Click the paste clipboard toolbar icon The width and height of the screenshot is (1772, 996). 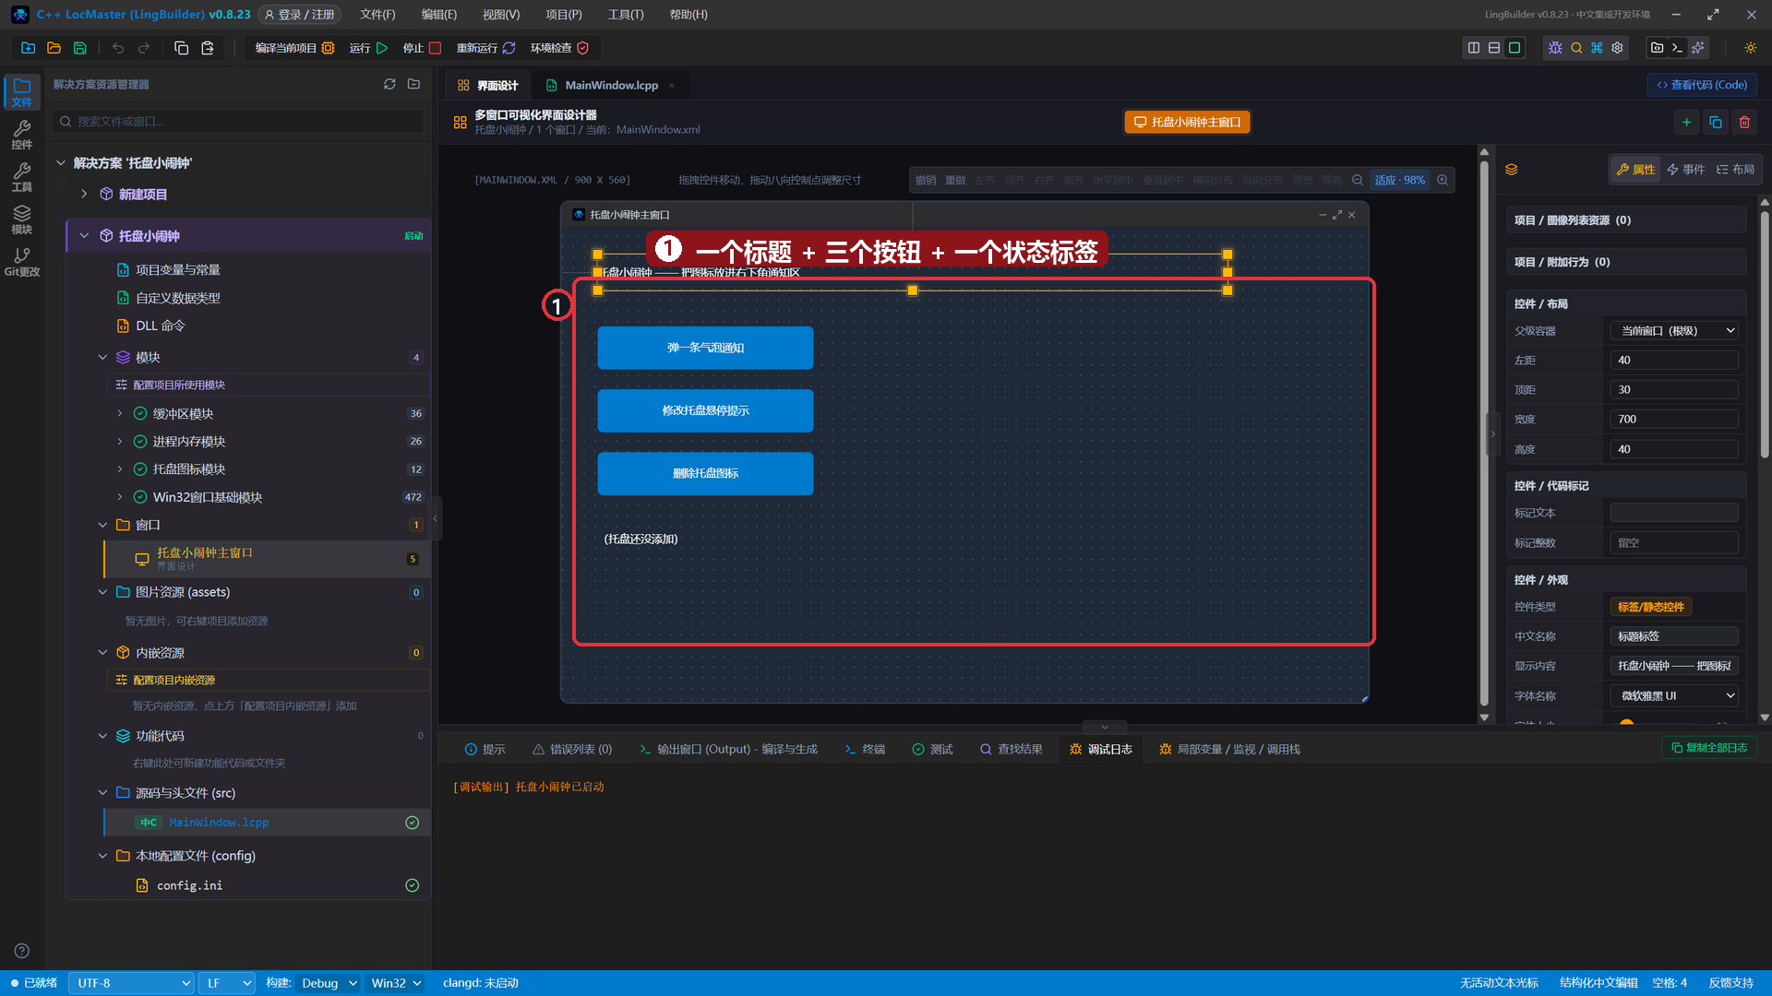coord(208,48)
